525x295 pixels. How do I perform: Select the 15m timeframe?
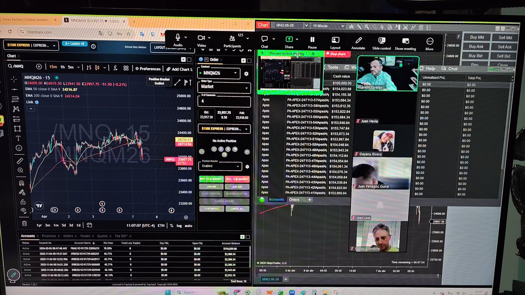[53, 67]
